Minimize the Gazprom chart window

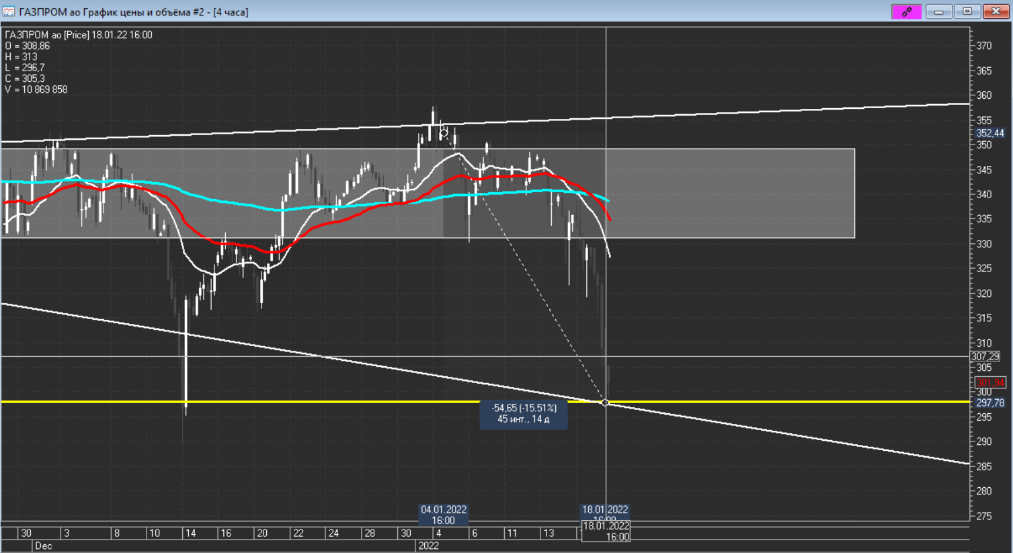click(x=938, y=11)
